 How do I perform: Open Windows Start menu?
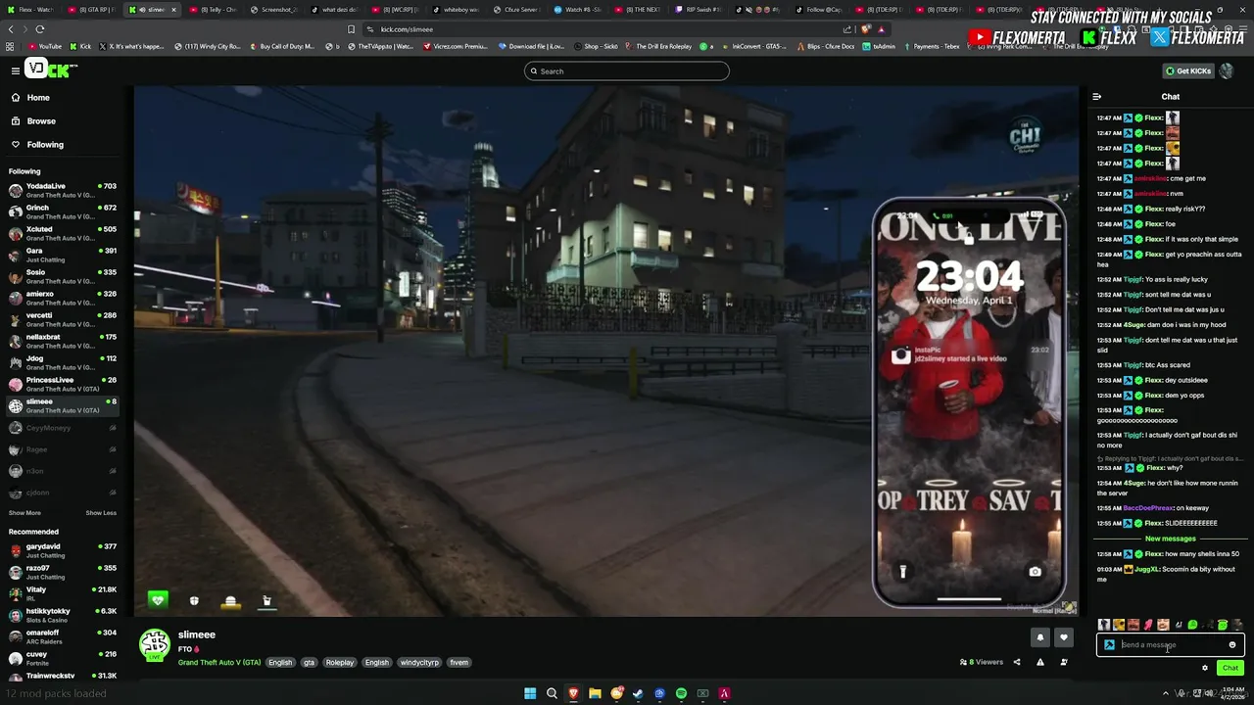(x=530, y=693)
